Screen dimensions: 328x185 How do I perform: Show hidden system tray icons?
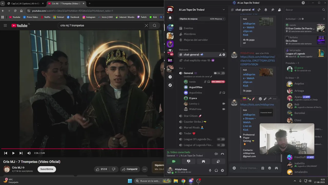(x=295, y=181)
